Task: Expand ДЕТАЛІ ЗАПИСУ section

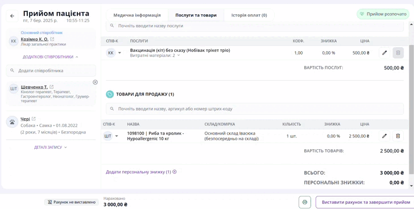Action: coord(50,147)
